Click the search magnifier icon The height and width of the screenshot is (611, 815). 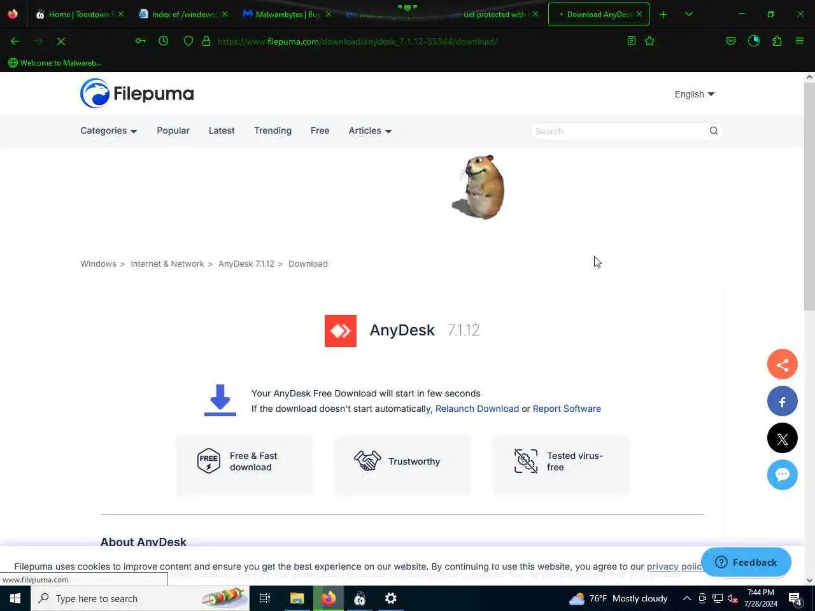point(714,130)
